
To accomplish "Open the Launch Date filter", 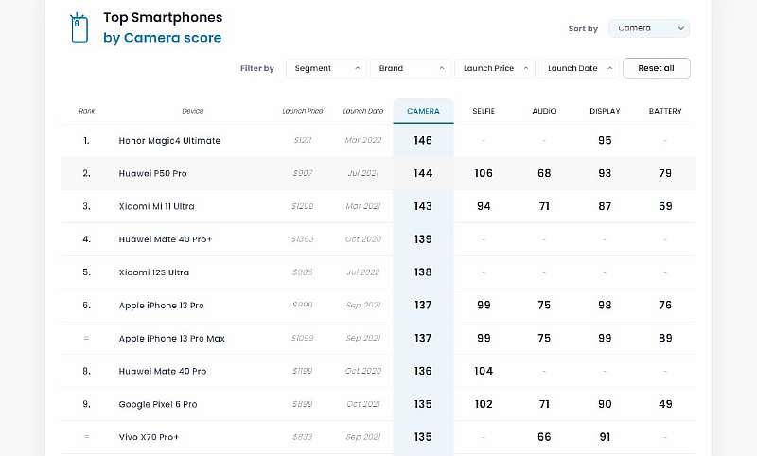I will click(x=578, y=68).
